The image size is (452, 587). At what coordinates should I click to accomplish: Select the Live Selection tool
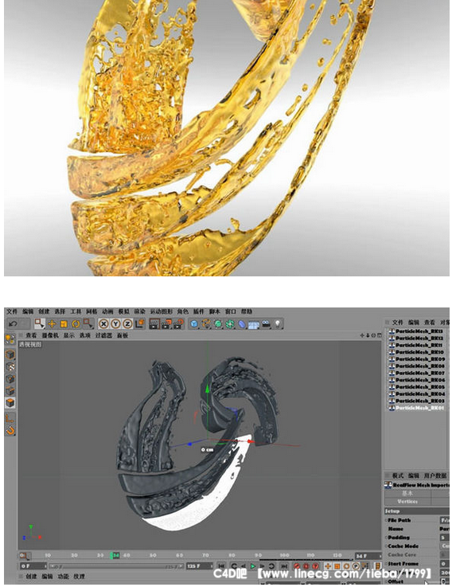click(x=39, y=323)
